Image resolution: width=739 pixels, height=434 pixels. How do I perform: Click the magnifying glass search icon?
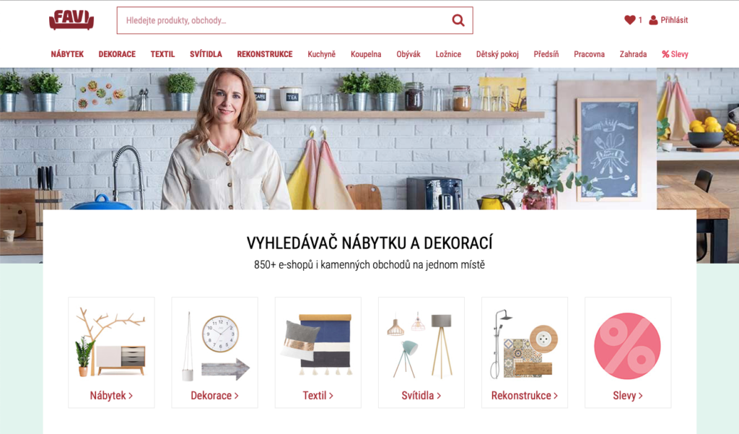458,20
